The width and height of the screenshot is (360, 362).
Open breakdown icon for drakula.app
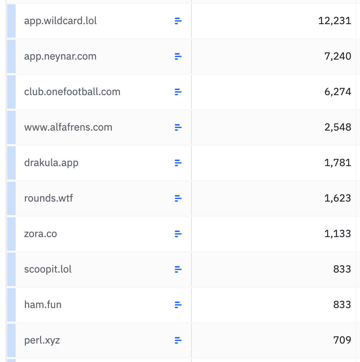point(178,163)
